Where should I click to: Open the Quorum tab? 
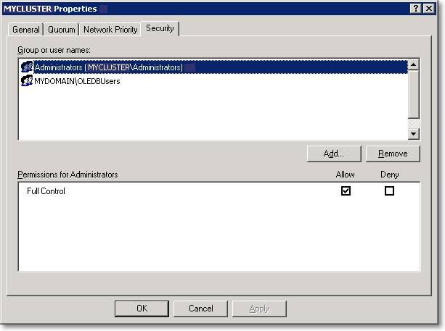click(61, 30)
